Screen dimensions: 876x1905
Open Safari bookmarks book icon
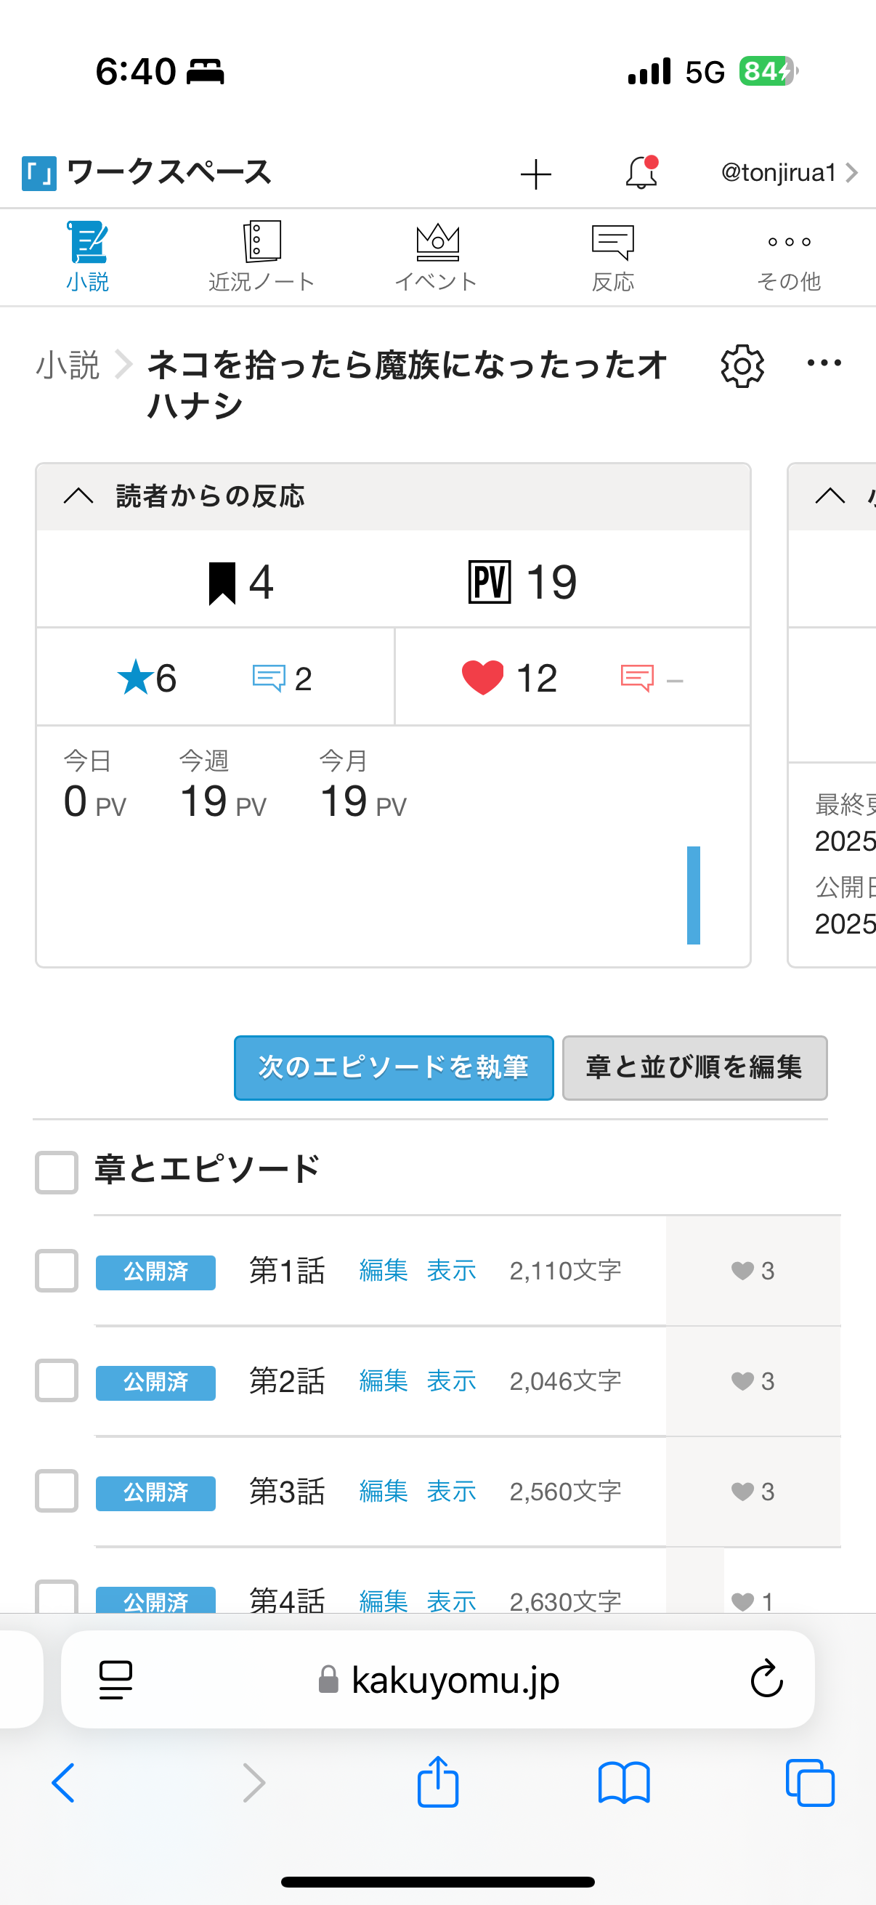click(624, 1782)
